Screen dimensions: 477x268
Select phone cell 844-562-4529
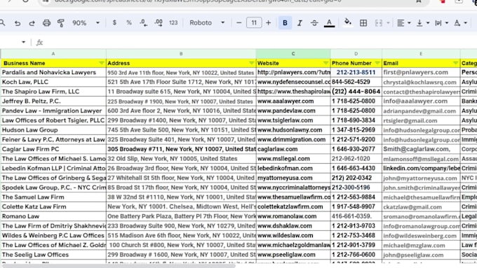(x=356, y=82)
